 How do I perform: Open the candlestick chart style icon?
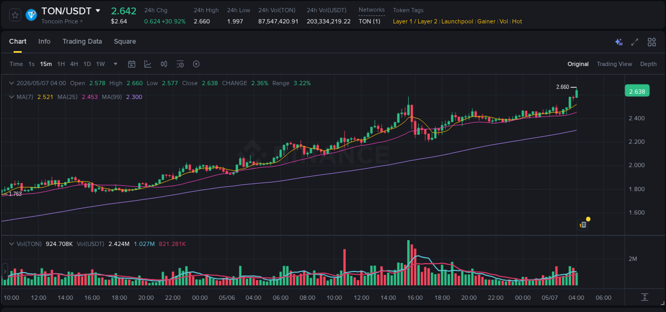(164, 64)
